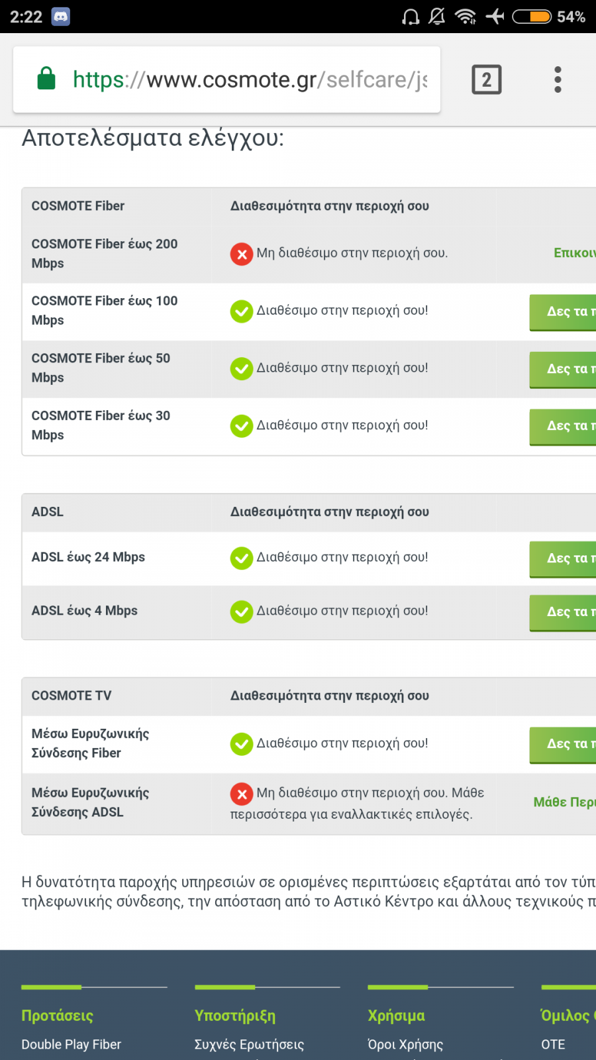This screenshot has width=596, height=1060.
Task: Open the browser tab switcher showing 2
Action: coord(487,79)
